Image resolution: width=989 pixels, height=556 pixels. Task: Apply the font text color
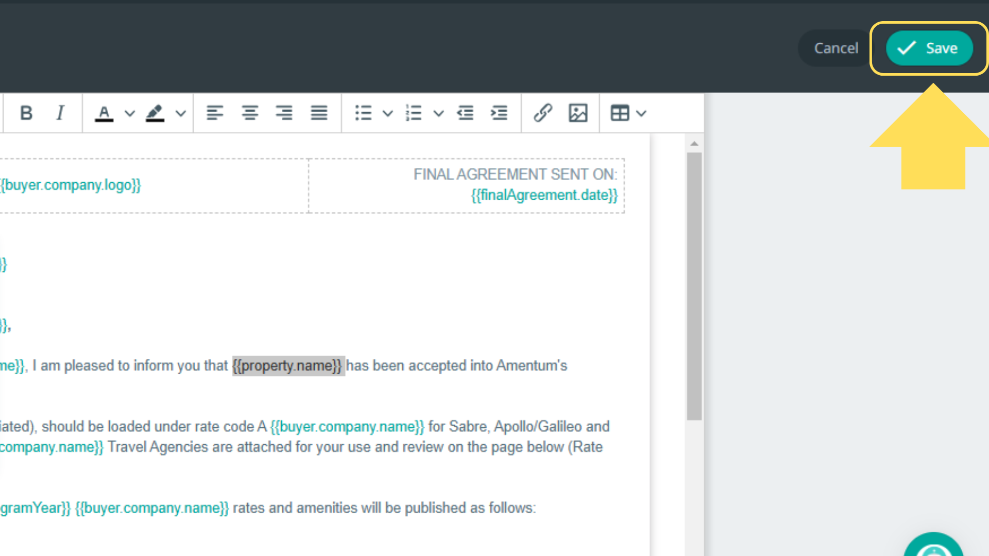(104, 113)
